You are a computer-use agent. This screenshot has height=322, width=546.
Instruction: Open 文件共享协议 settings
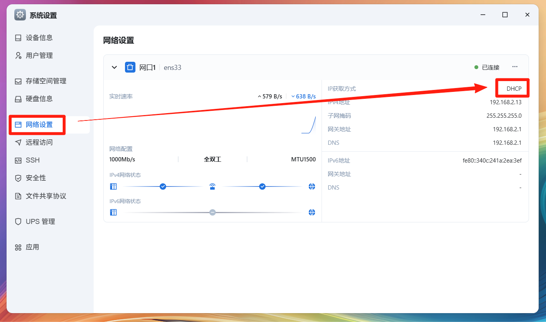pyautogui.click(x=46, y=196)
